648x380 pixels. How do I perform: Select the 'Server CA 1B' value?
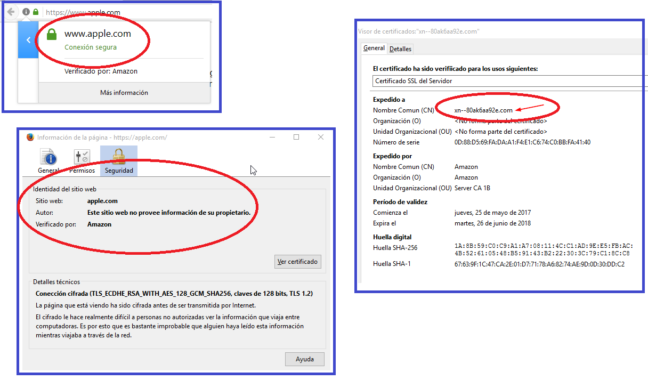(472, 188)
